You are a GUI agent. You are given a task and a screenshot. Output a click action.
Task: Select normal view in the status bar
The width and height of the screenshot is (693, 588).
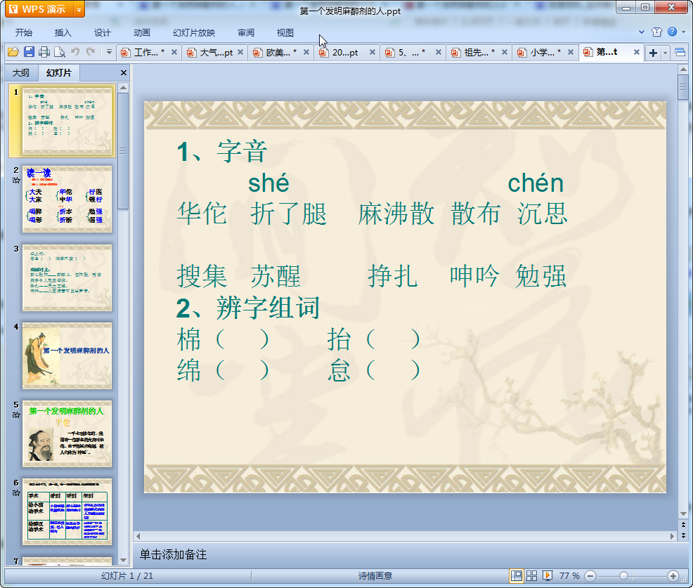tap(517, 575)
